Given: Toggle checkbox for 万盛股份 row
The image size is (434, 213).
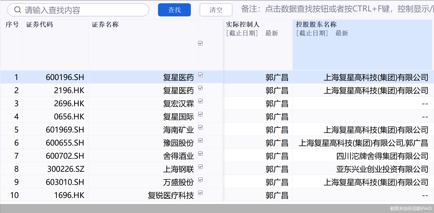Looking at the screenshot, I should pos(200,180).
